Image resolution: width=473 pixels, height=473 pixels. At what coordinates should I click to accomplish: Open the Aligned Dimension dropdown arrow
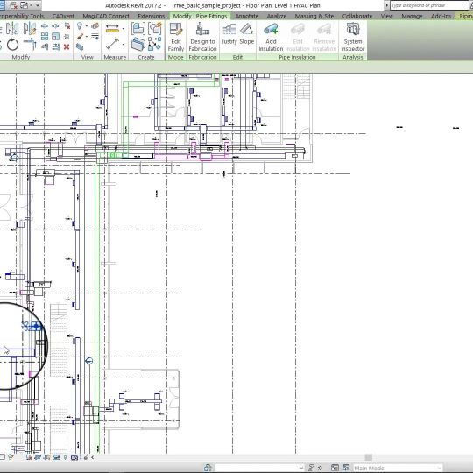[x=124, y=29]
